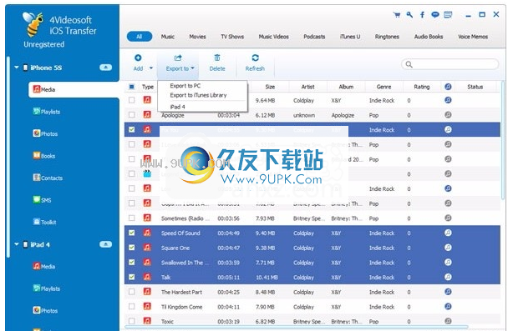Eject iPhone 5S device button
The image size is (508, 331).
click(x=105, y=68)
